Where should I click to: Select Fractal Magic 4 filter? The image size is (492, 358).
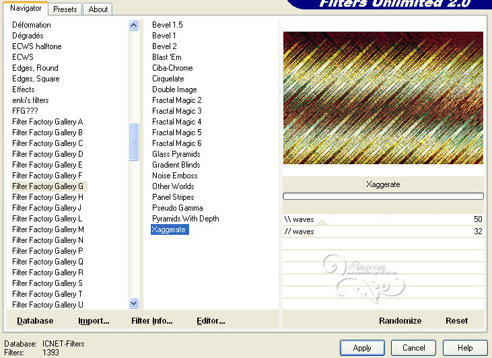[x=176, y=122]
